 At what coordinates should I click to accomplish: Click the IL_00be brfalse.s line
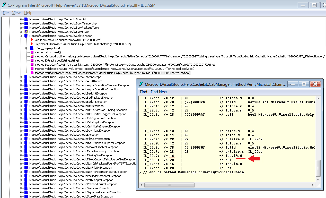(202, 139)
